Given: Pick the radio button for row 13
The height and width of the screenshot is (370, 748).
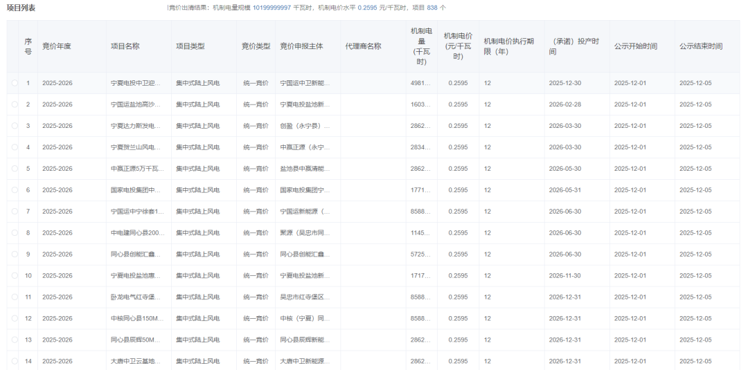Looking at the screenshot, I should (x=15, y=340).
